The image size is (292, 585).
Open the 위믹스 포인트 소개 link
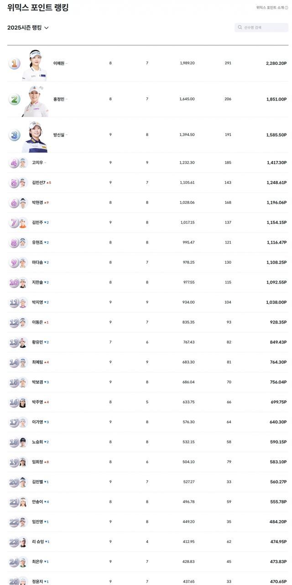270,8
